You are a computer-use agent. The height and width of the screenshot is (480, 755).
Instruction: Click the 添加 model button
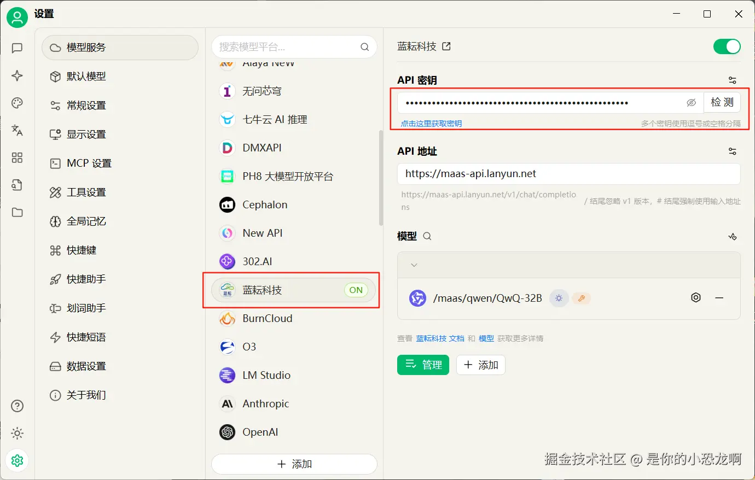point(481,365)
